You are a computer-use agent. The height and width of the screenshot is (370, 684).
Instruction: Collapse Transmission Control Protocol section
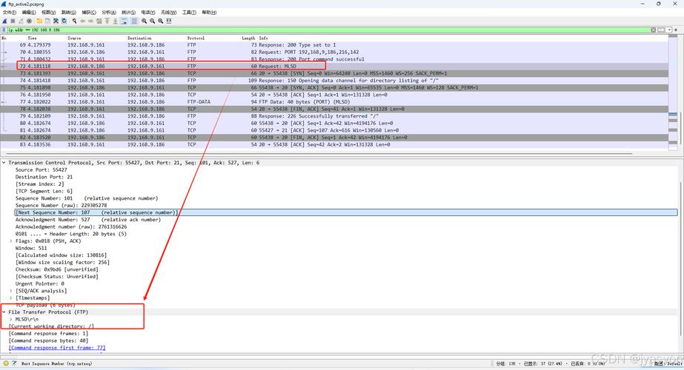[x=4, y=163]
